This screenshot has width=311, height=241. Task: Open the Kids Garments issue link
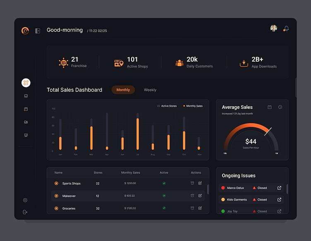click(279, 200)
